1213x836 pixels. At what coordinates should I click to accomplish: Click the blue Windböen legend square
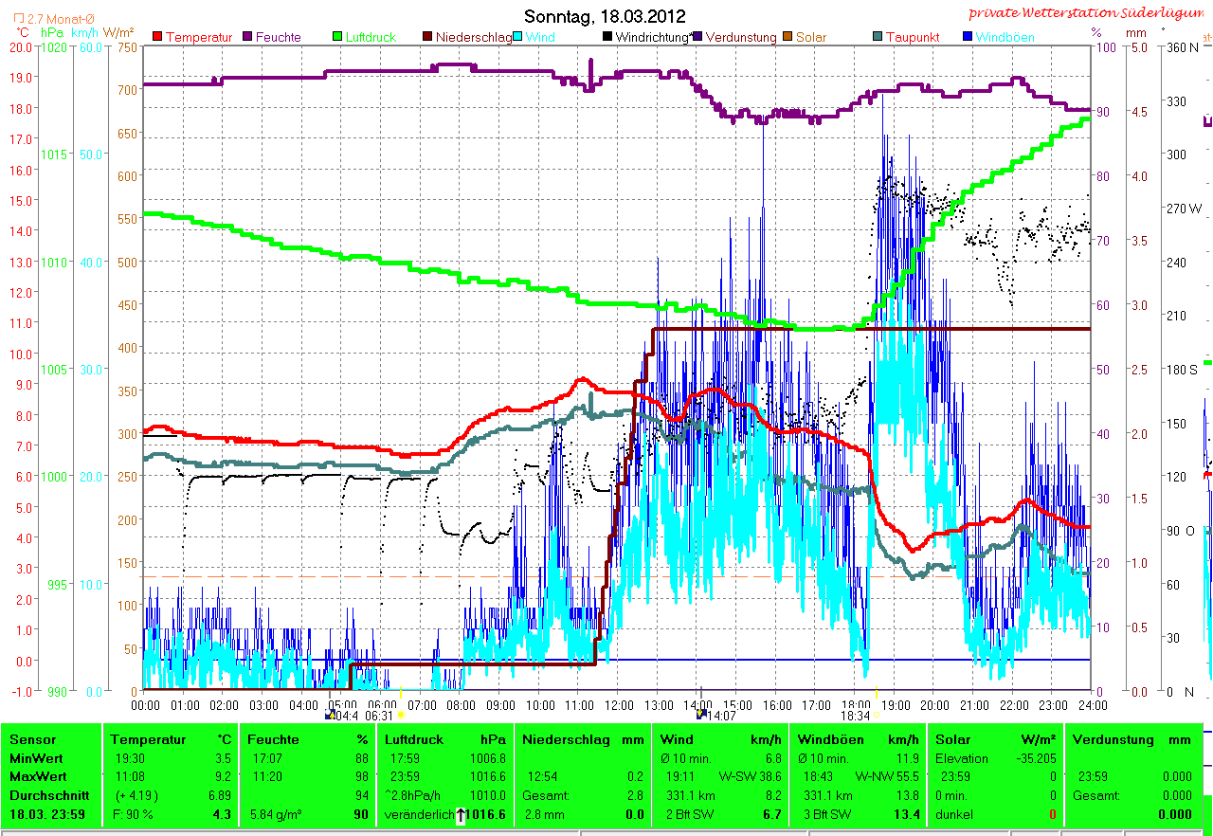point(967,37)
